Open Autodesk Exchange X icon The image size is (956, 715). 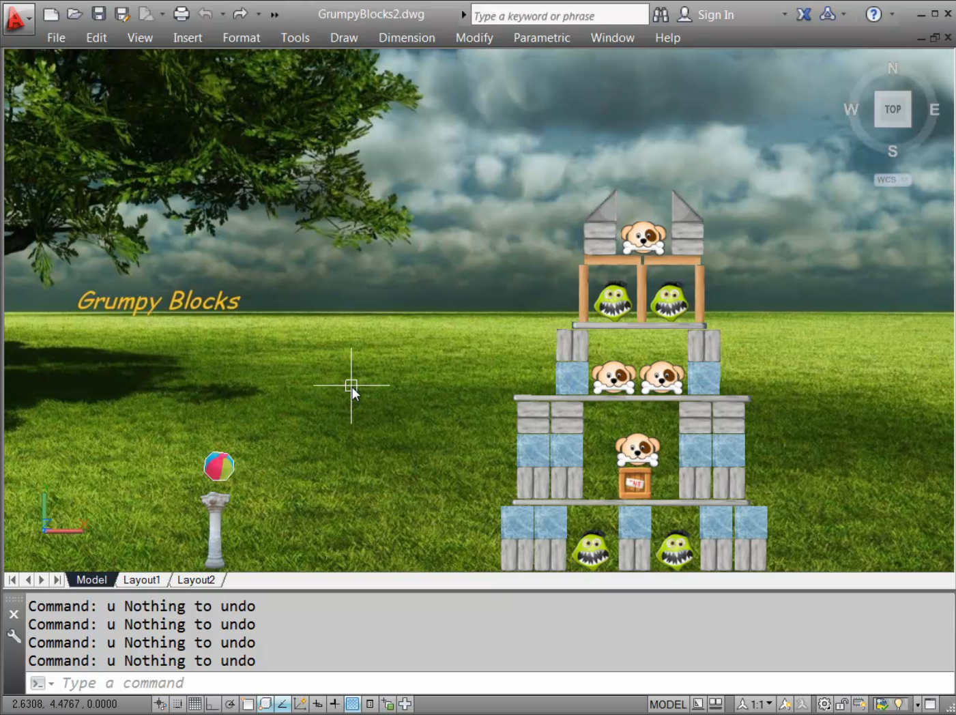(804, 14)
